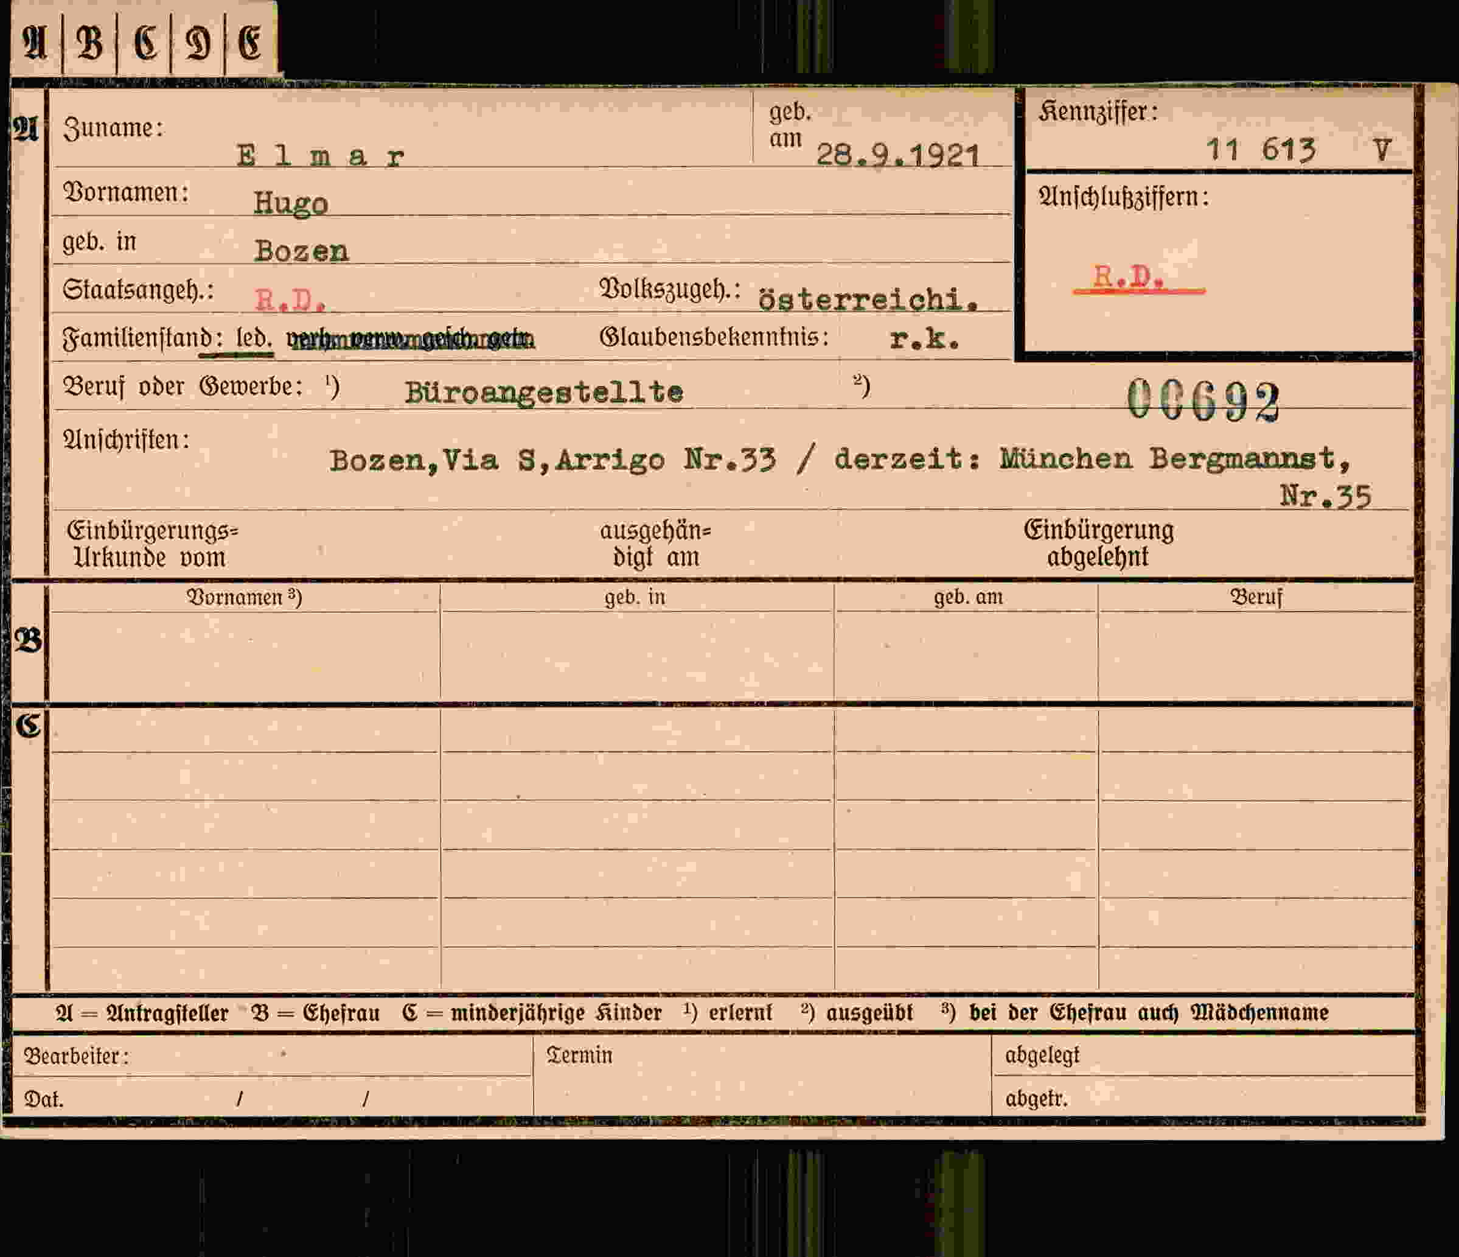
Task: Click the letter 'V' after Kennziffer number
Action: pos(1382,149)
